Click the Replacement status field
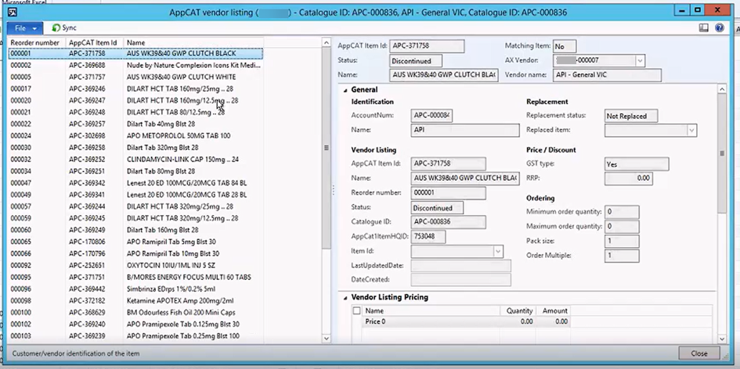Screen dimensions: 740x369 (x=631, y=116)
